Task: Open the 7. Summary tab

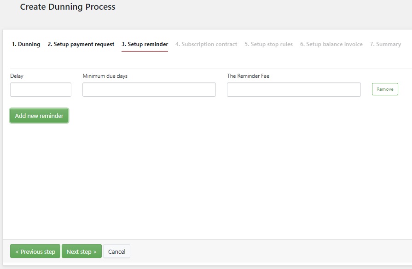Action: [385, 44]
